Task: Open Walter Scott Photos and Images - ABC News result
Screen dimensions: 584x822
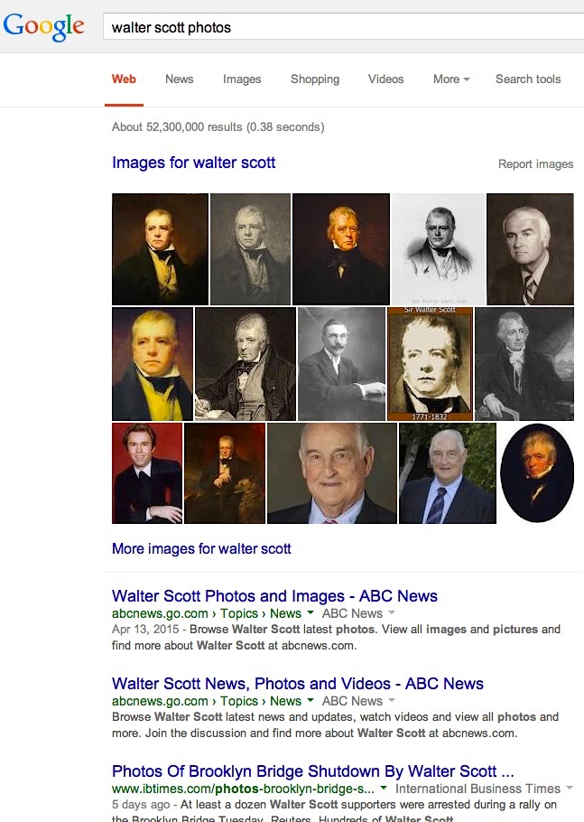Action: [274, 595]
